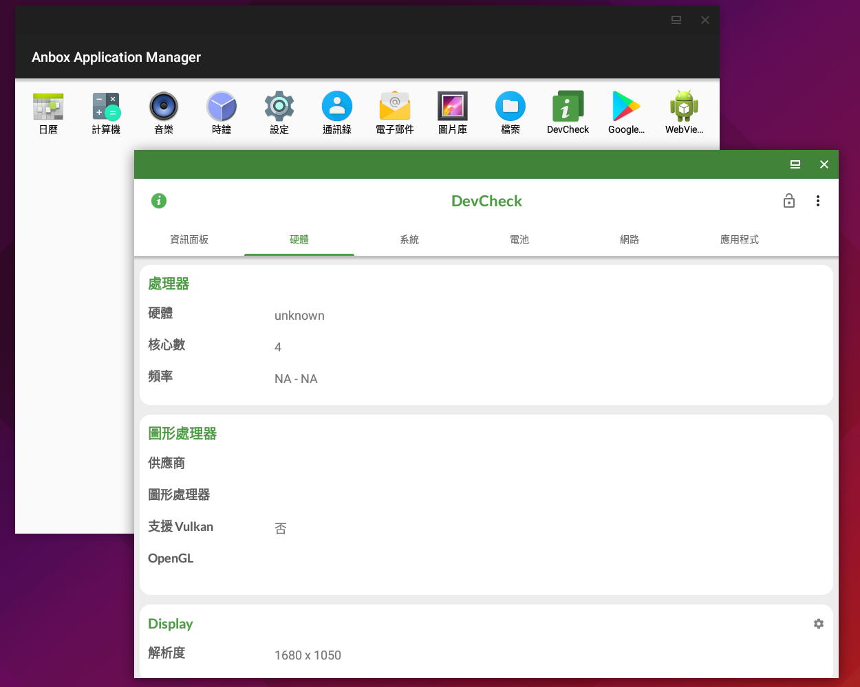Click the 頻率 value 'NA - NA'
This screenshot has width=860, height=687.
pyautogui.click(x=296, y=379)
